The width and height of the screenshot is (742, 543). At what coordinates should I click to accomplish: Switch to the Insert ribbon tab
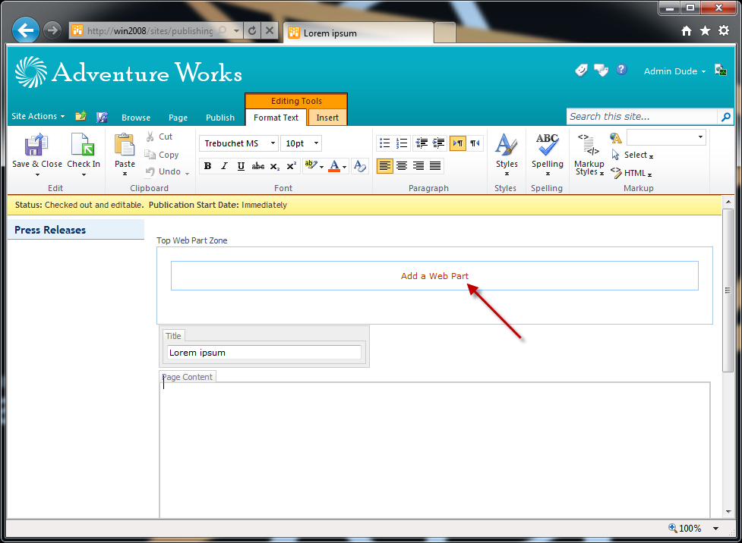327,118
